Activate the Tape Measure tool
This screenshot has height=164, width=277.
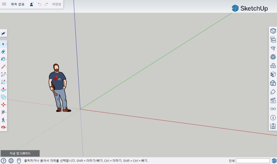pyautogui.click(x=3, y=112)
